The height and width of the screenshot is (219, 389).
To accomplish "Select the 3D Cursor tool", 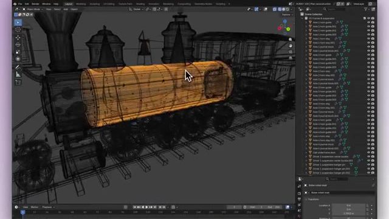I will click(x=18, y=30).
